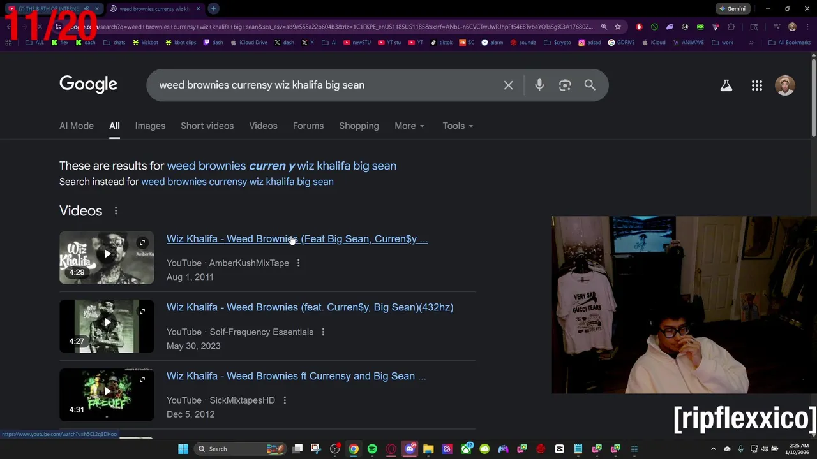817x459 pixels.
Task: Open the tiktok bookmark
Action: tap(442, 43)
